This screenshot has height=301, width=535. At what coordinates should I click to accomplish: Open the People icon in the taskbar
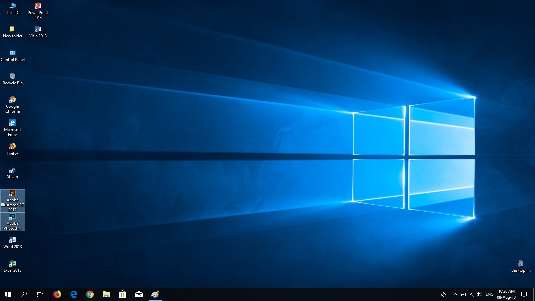pyautogui.click(x=443, y=294)
